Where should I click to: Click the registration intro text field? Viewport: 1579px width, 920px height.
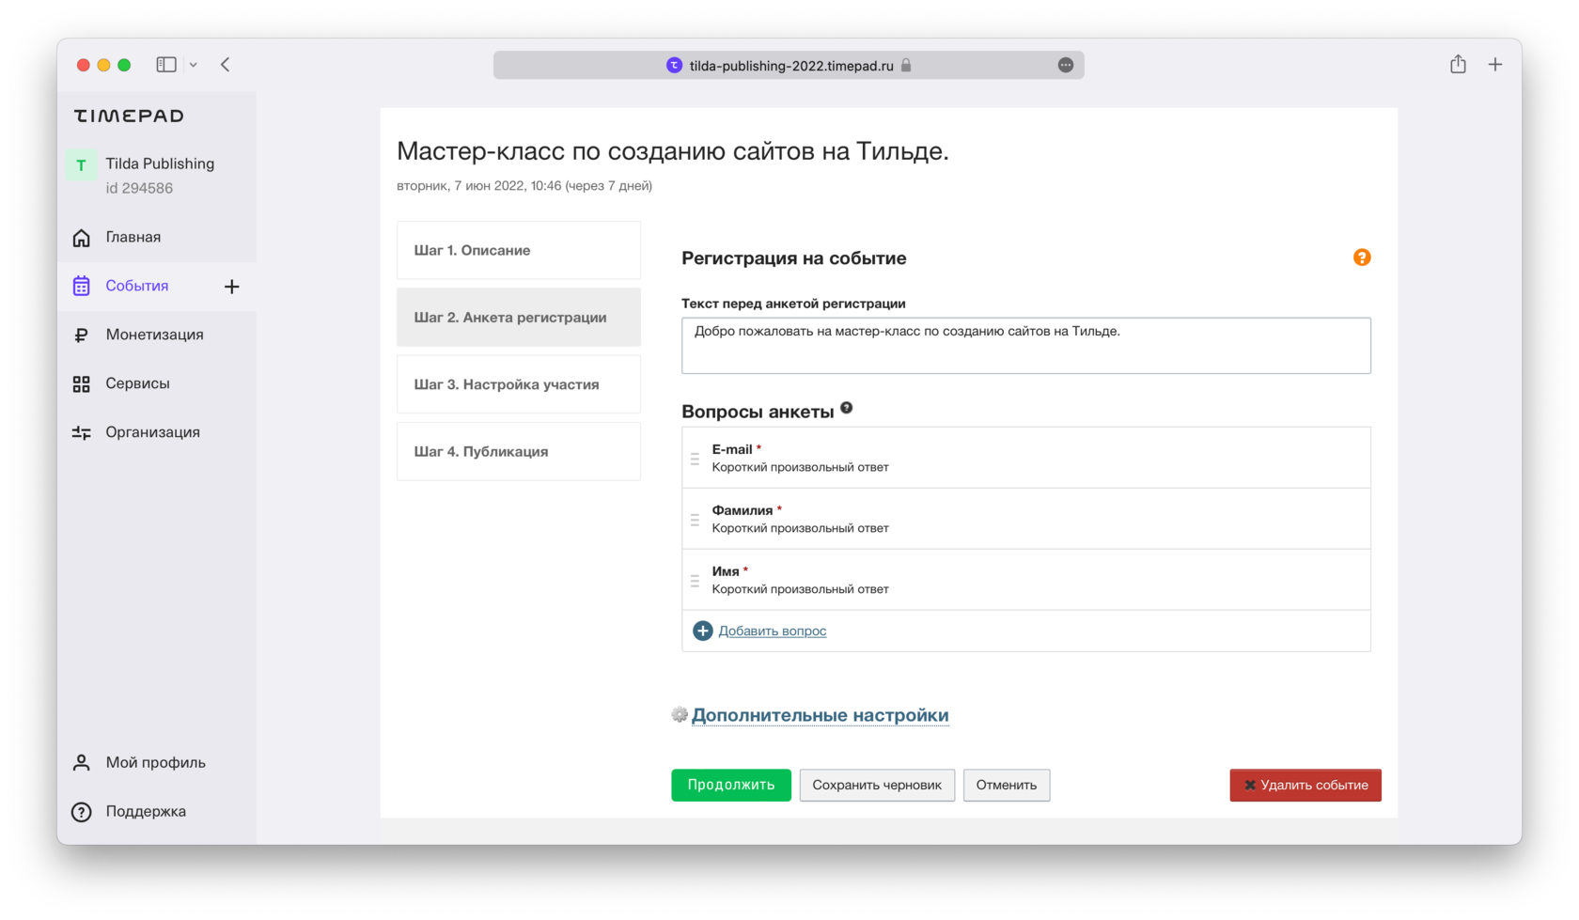point(1026,346)
